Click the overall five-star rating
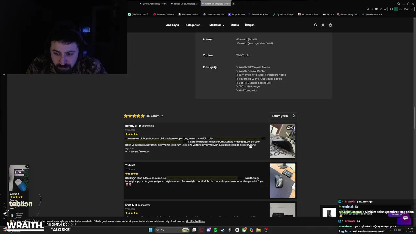416x234 pixels. click(x=134, y=116)
